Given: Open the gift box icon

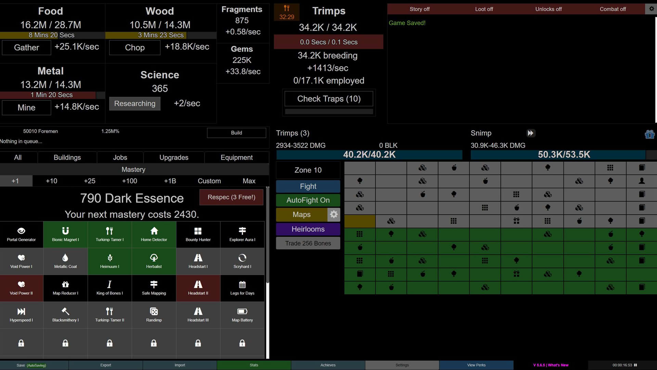Looking at the screenshot, I should tap(649, 134).
